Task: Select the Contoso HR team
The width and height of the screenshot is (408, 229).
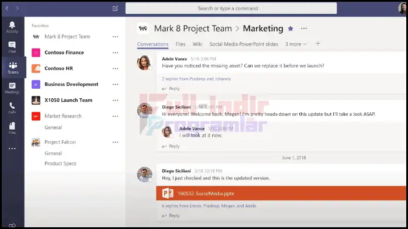Action: pyautogui.click(x=58, y=68)
